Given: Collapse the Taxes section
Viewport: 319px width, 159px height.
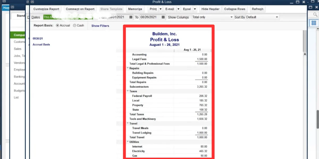Looking at the screenshot, I should [128, 91].
